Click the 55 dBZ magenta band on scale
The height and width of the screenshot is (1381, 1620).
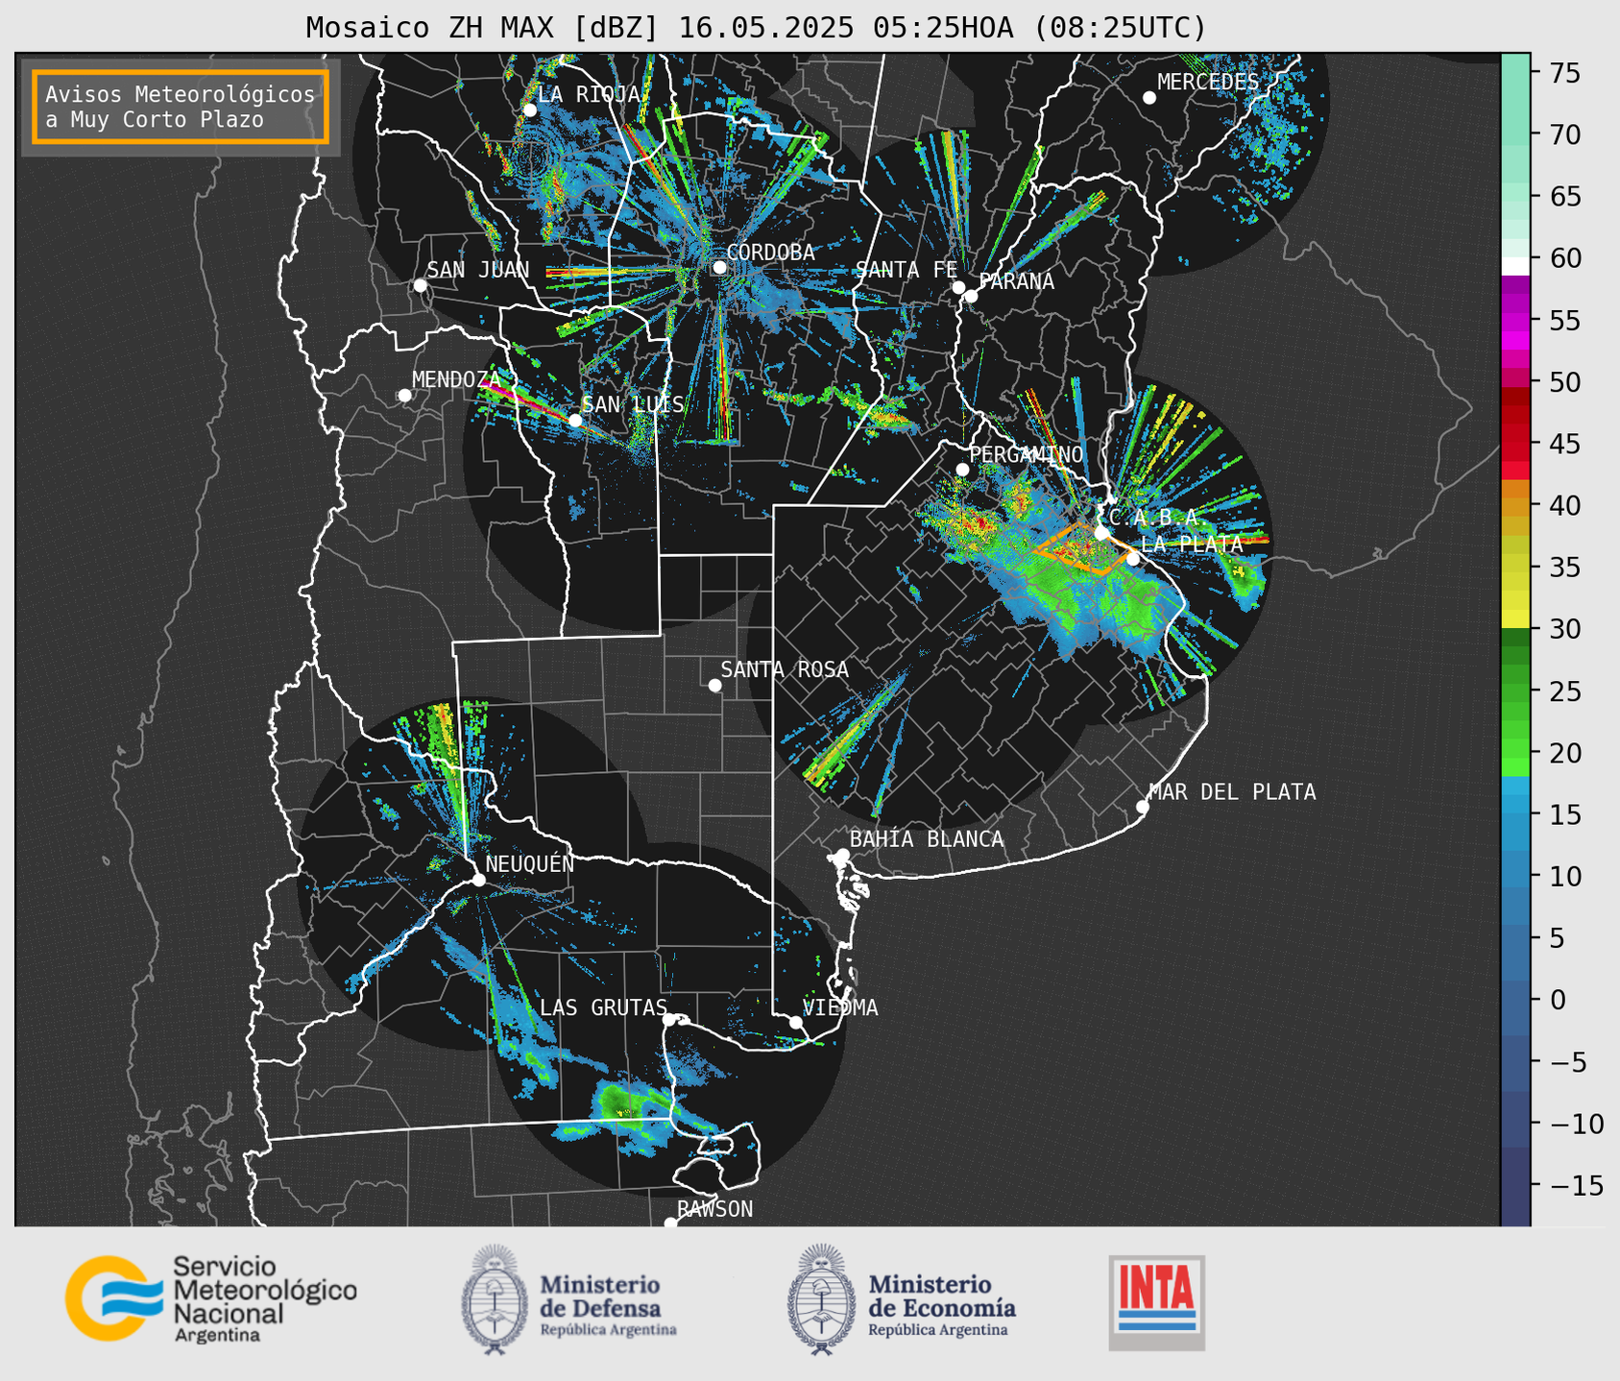click(1515, 321)
